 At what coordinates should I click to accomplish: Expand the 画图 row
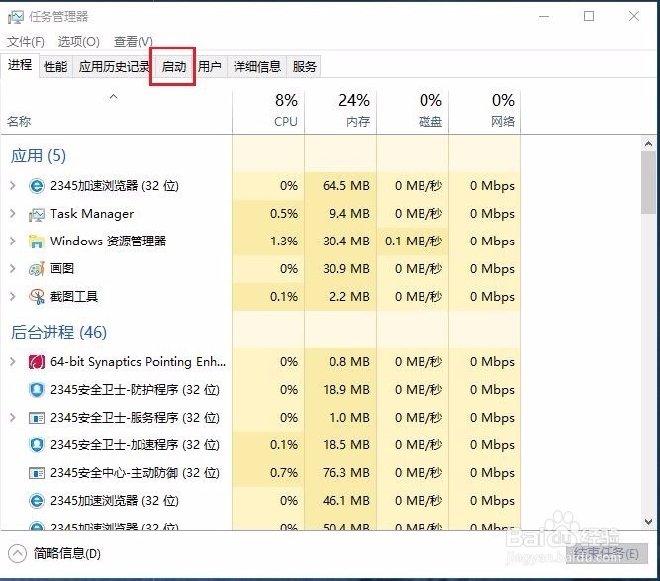[x=13, y=268]
